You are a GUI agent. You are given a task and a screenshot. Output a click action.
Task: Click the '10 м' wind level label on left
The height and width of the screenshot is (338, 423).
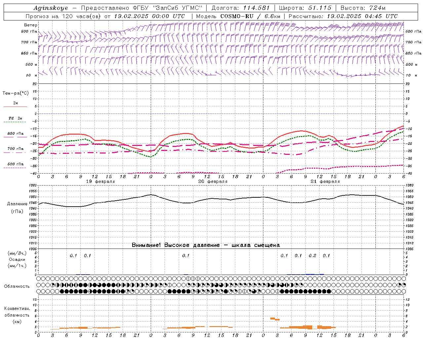click(x=31, y=75)
